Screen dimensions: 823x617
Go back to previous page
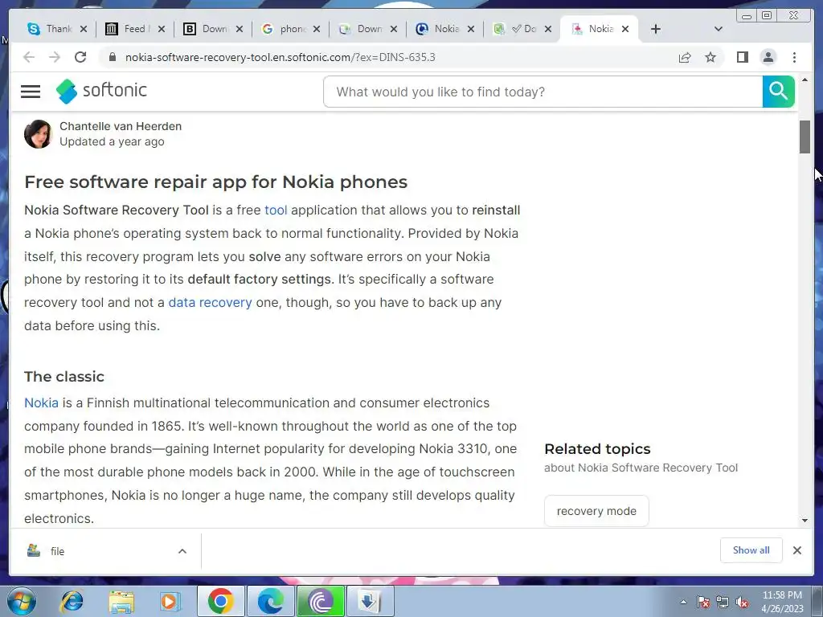coord(29,57)
